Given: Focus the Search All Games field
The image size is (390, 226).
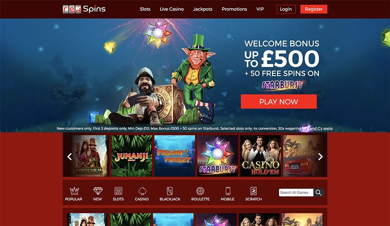Looking at the screenshot, I should [296, 193].
